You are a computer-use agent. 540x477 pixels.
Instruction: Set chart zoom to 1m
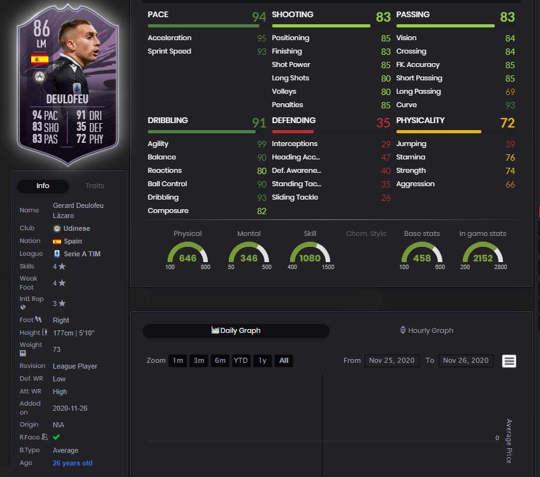click(x=178, y=360)
